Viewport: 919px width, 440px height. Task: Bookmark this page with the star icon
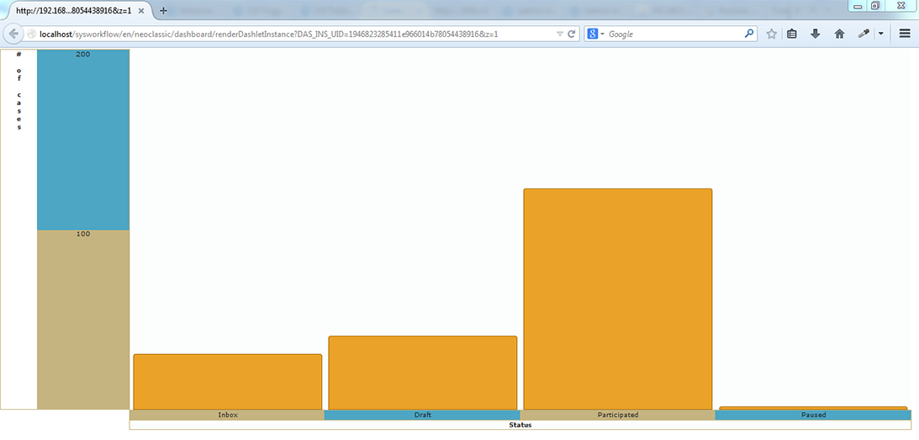pos(771,34)
